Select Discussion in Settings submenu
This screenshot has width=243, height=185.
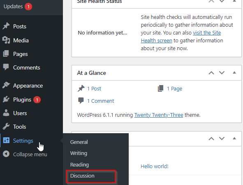82,176
